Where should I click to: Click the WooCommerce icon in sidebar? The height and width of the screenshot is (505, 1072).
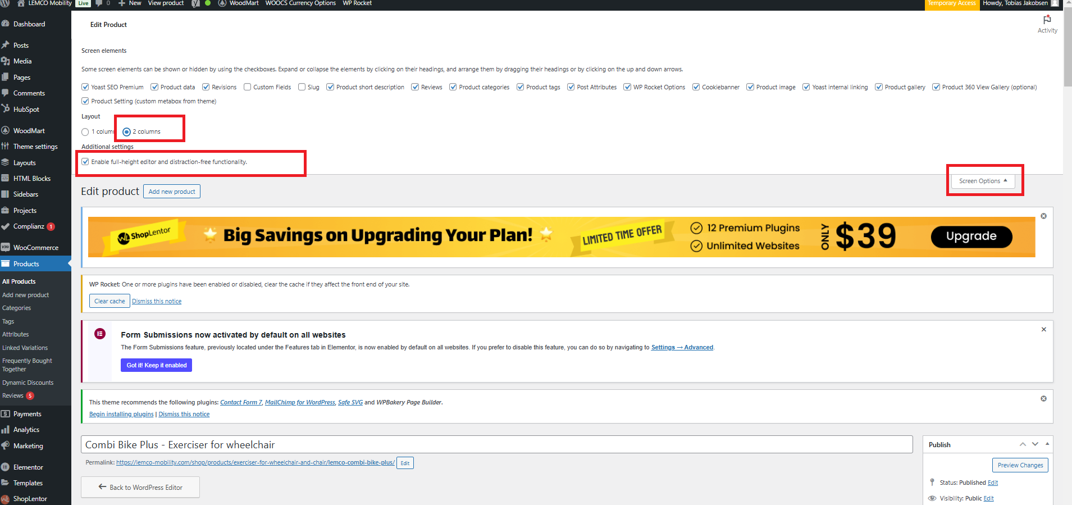point(6,248)
